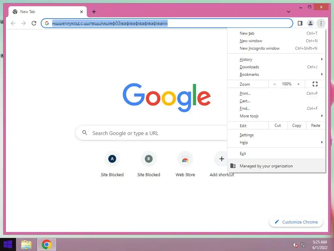This screenshot has width=334, height=251.
Task: Click the three-dot Chrome menu button
Action: [321, 23]
